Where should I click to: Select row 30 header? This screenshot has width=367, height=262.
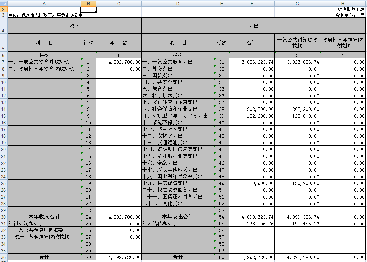3,217
